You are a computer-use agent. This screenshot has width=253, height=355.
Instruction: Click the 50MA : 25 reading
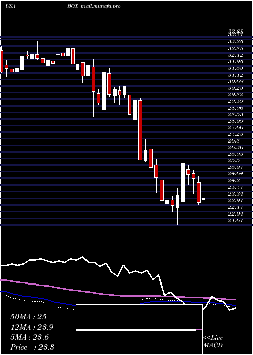[28, 317]
